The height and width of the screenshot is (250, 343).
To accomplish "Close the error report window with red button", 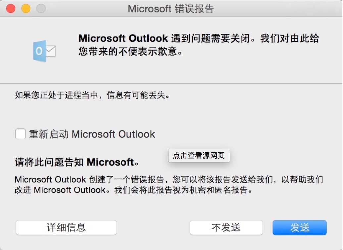I will [11, 8].
